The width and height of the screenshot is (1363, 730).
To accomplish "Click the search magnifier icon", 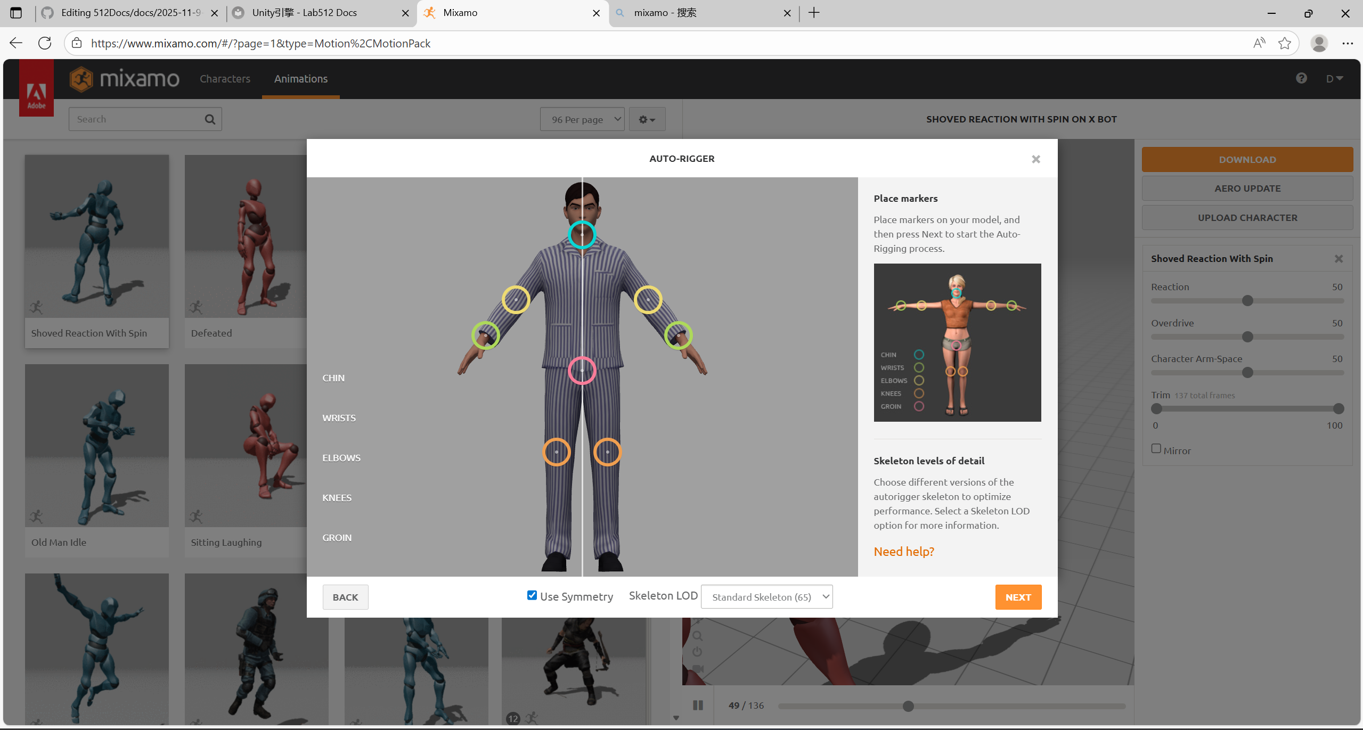I will point(210,119).
